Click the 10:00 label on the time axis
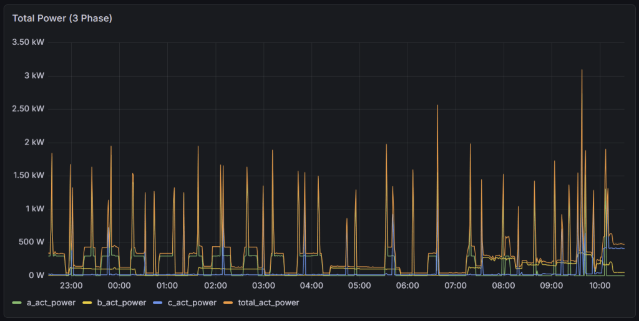The image size is (639, 321). point(600,286)
